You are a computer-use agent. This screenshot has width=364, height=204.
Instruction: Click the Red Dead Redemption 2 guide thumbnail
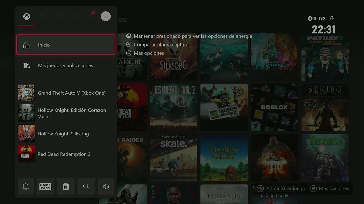pos(26,154)
